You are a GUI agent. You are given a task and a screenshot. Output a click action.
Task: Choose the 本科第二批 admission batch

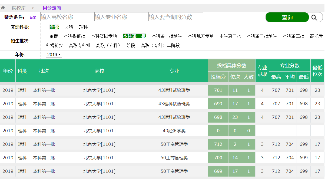coord(230,36)
